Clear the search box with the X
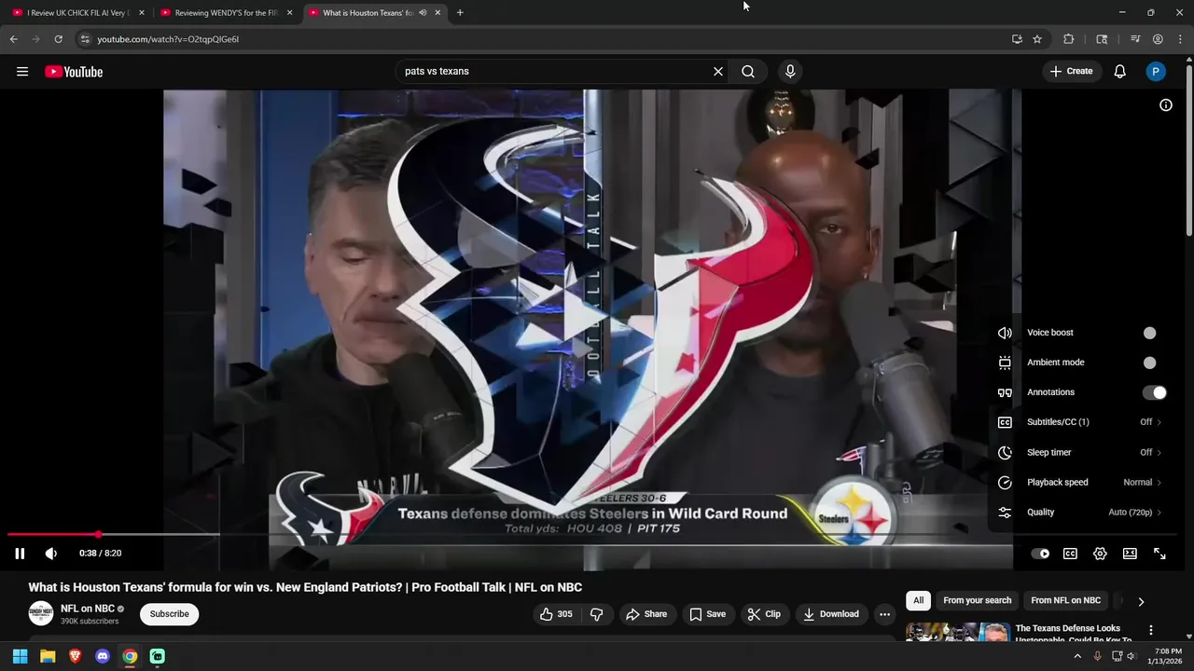The width and height of the screenshot is (1194, 671). [x=718, y=71]
